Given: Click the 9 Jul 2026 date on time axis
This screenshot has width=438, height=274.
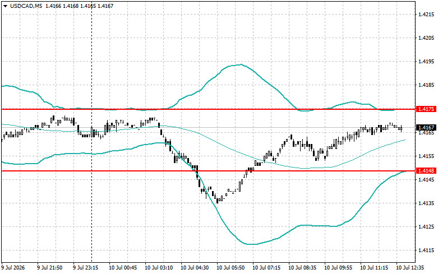Looking at the screenshot, I should tap(13, 268).
